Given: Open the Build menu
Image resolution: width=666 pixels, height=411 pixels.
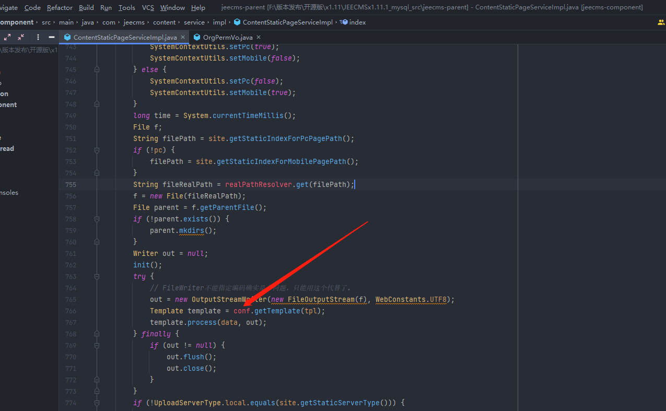Looking at the screenshot, I should [86, 7].
